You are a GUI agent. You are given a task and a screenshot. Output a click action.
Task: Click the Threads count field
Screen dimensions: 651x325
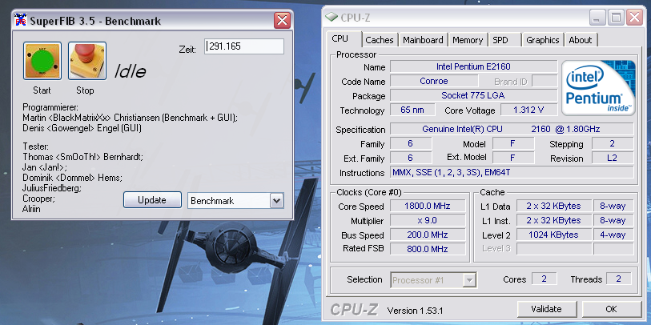click(x=619, y=279)
